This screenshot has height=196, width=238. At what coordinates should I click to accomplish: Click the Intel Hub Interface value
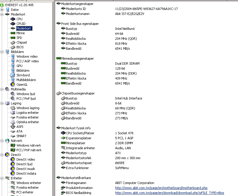pos(129,98)
